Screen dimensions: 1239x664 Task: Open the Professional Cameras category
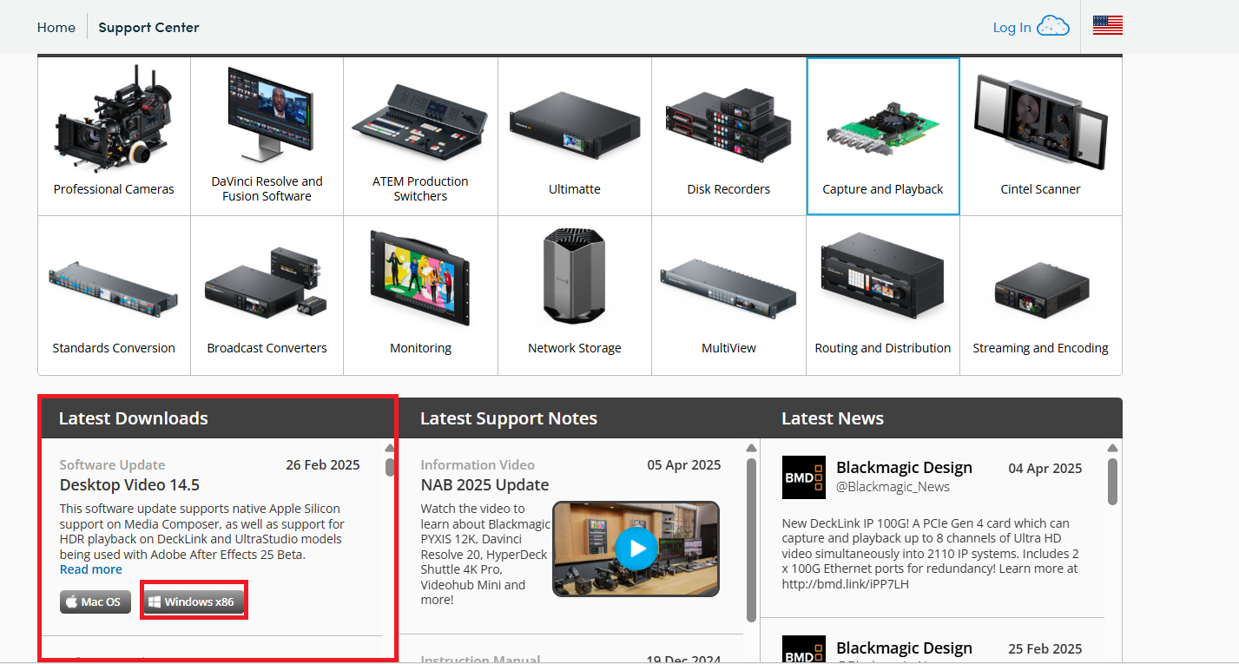click(113, 135)
